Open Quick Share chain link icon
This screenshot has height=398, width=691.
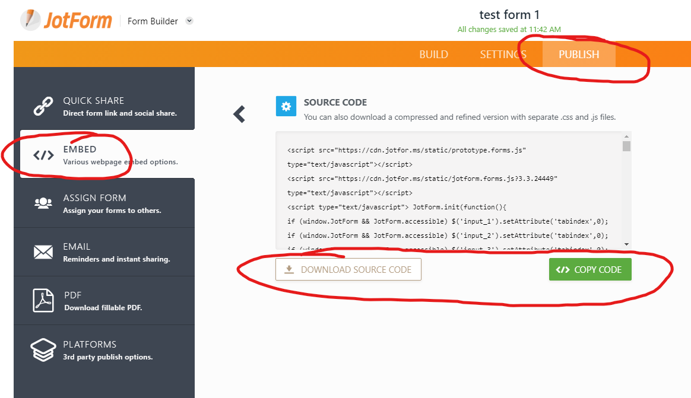43,107
